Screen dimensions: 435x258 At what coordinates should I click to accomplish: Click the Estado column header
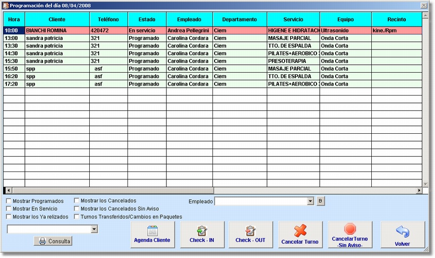[147, 20]
